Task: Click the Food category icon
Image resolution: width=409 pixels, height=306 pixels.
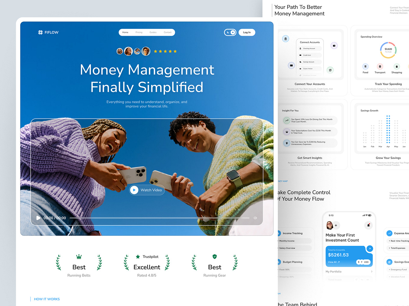Action: pyautogui.click(x=365, y=67)
